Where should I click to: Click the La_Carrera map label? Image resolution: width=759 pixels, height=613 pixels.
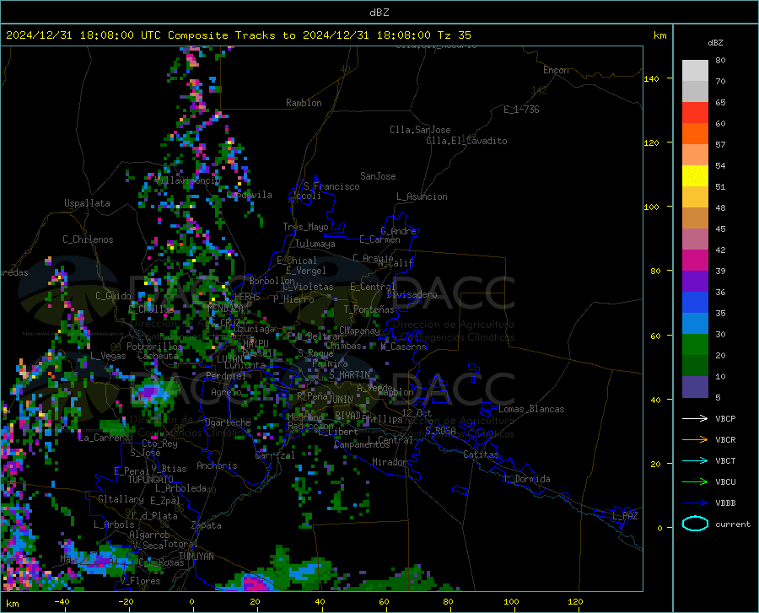(x=103, y=438)
